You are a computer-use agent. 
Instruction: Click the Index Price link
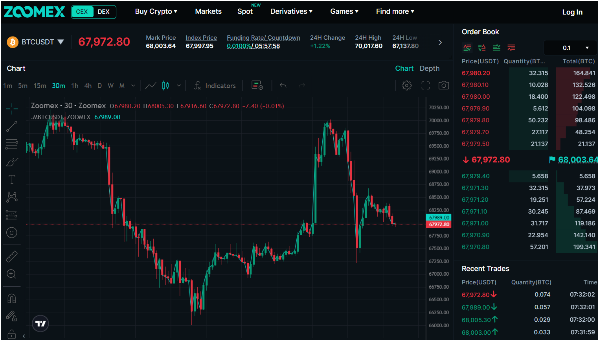point(201,38)
